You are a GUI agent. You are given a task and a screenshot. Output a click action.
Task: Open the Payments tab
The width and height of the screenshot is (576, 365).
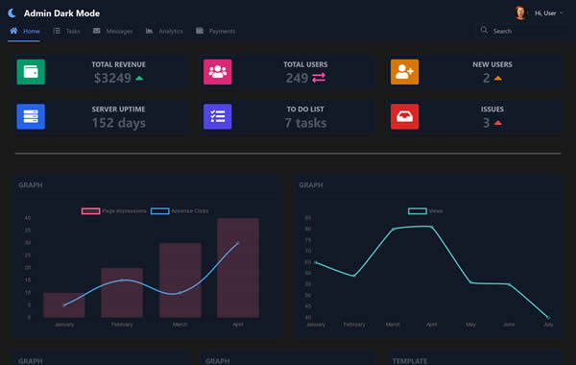215,32
